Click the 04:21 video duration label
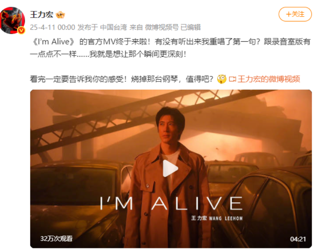316x249 pixels. [x=298, y=239]
